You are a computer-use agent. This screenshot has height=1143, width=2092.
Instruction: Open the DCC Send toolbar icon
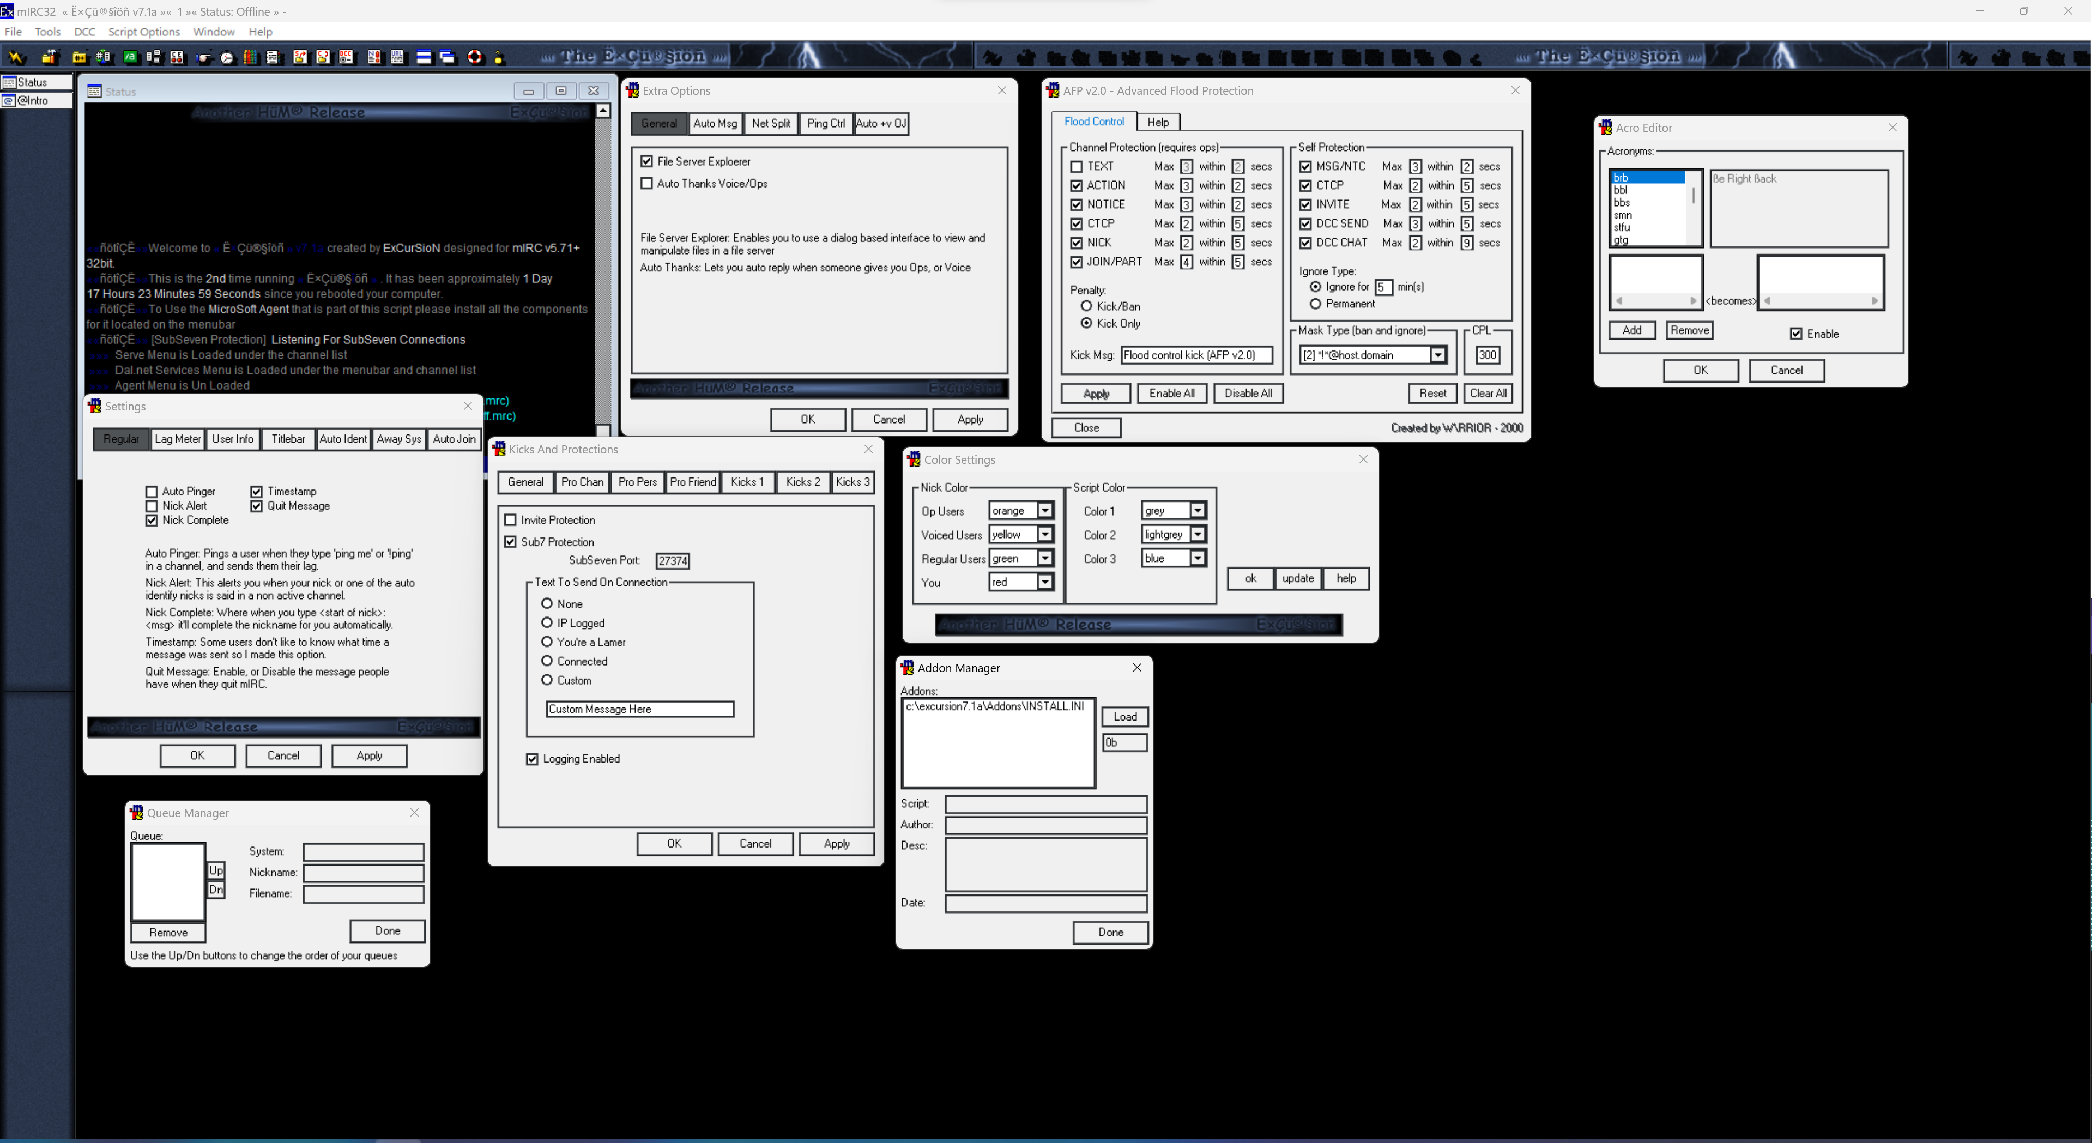click(300, 57)
